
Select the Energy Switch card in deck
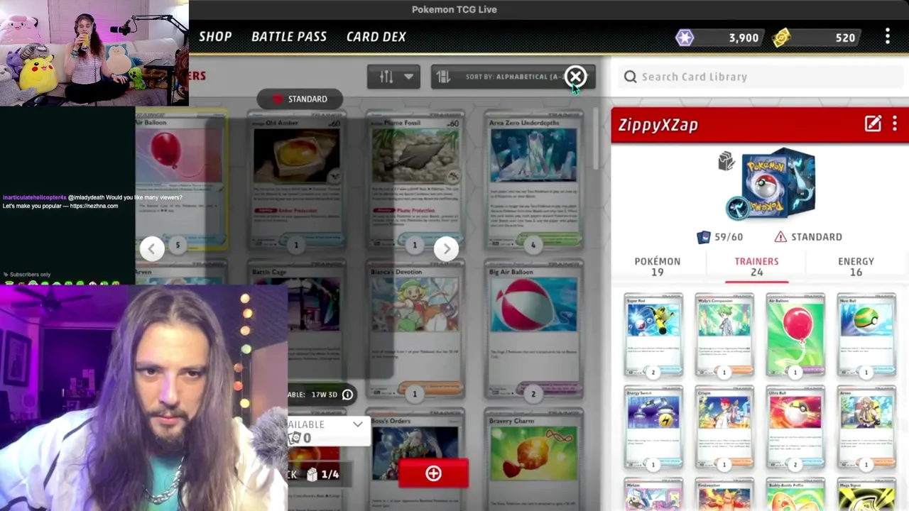[x=653, y=427]
